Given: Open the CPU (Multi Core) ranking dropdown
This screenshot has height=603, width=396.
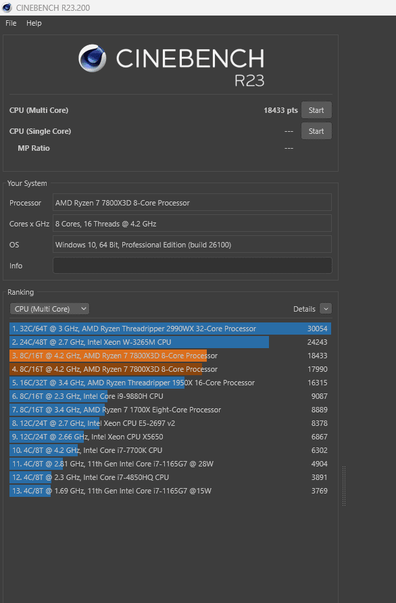Looking at the screenshot, I should pyautogui.click(x=49, y=309).
